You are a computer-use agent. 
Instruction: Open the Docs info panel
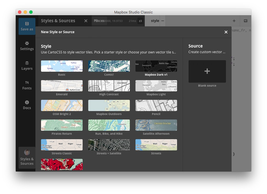tap(27, 105)
